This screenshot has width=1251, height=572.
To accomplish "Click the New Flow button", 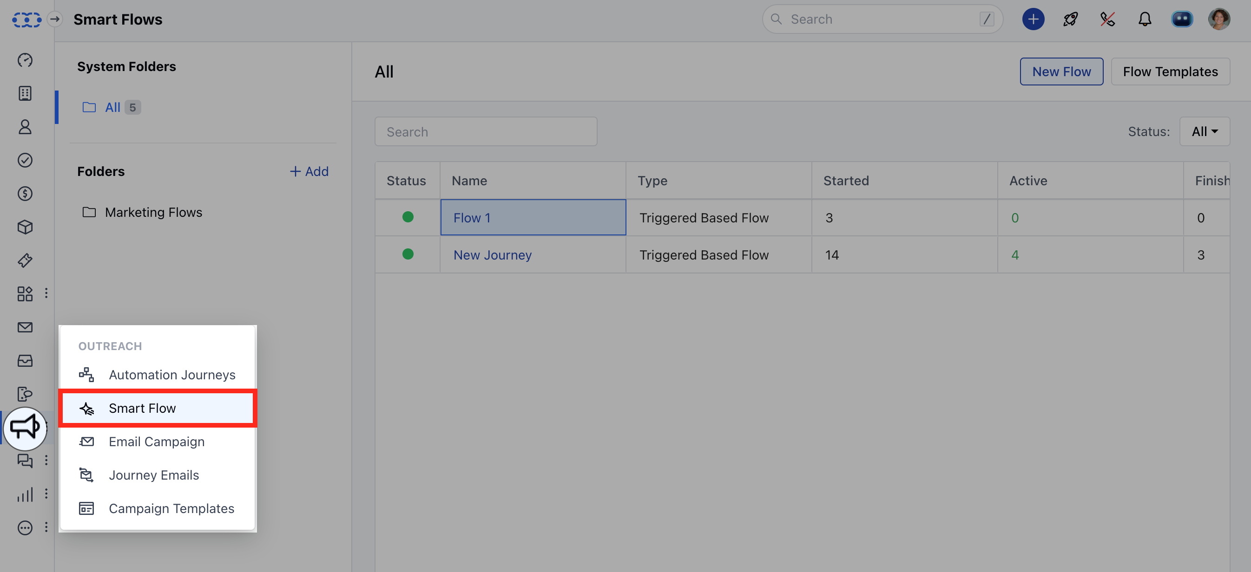I will click(x=1061, y=72).
